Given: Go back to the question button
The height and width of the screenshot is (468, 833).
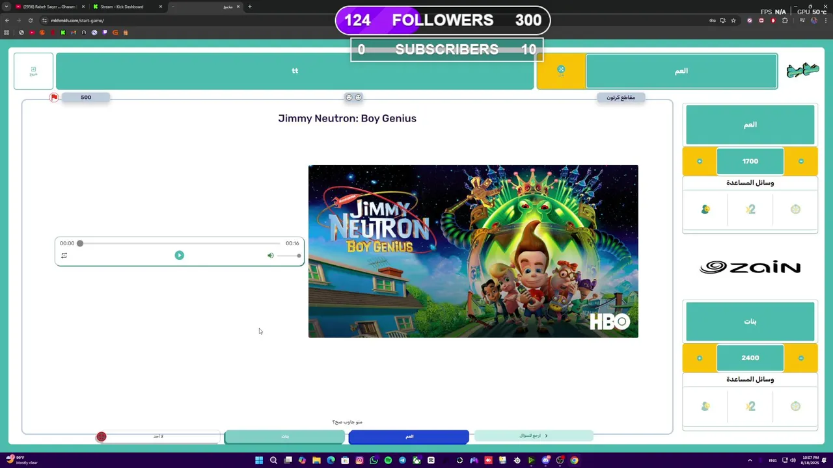Looking at the screenshot, I should (534, 435).
